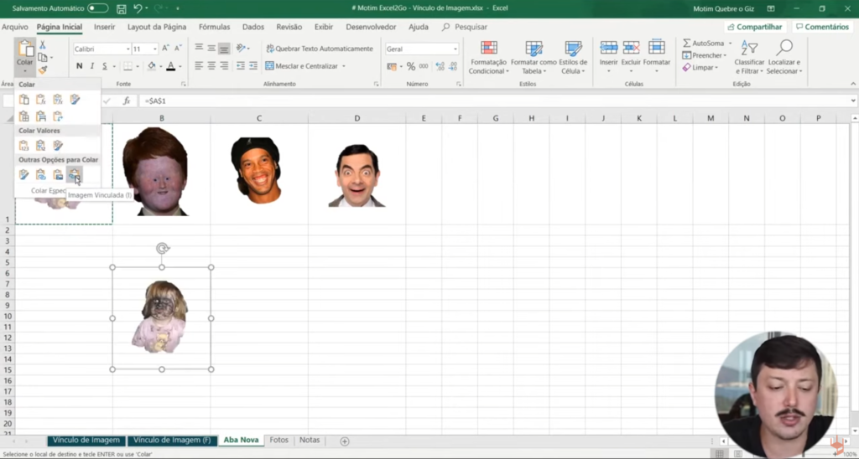Click the Save icon in title bar
Image resolution: width=859 pixels, height=459 pixels.
click(122, 8)
